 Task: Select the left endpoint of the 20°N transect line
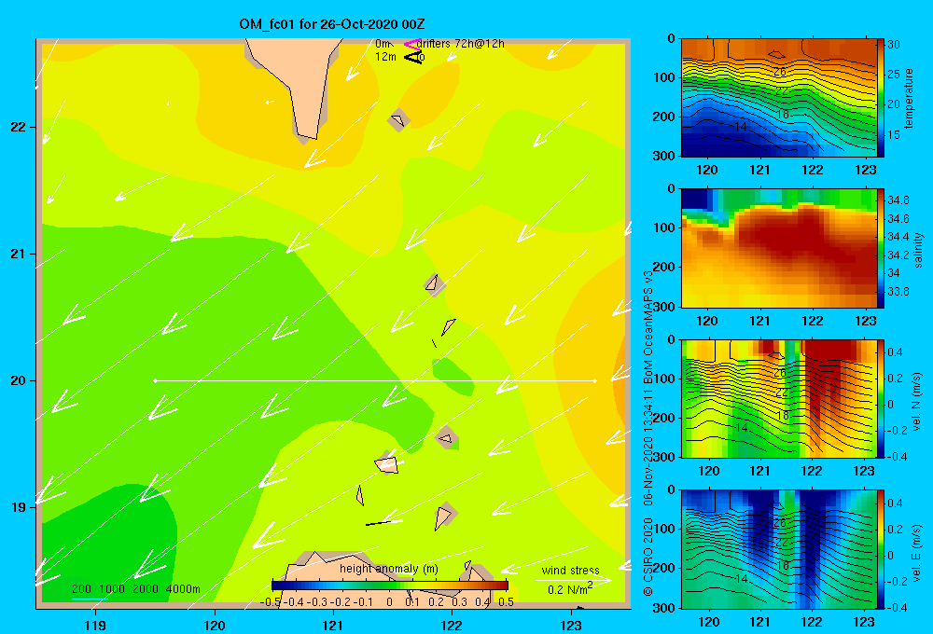[155, 380]
